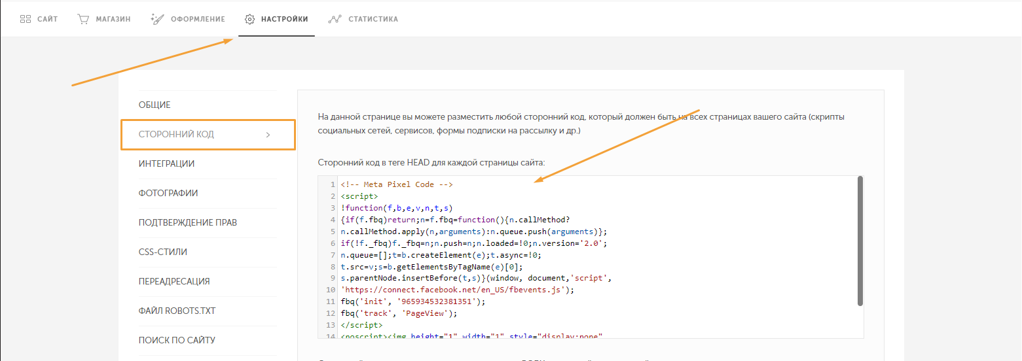Open the МАГАЗИН tab
This screenshot has height=361, width=1022.
pyautogui.click(x=103, y=19)
